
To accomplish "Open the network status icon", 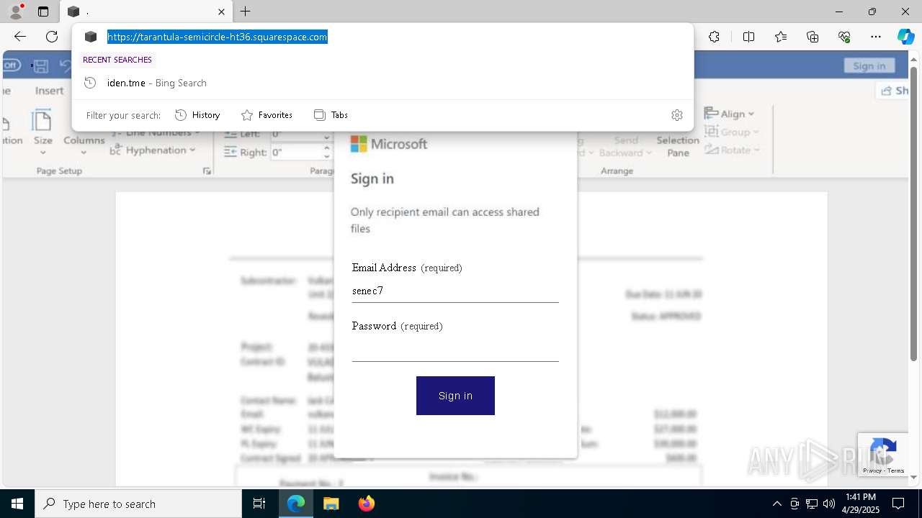I will pos(812,504).
